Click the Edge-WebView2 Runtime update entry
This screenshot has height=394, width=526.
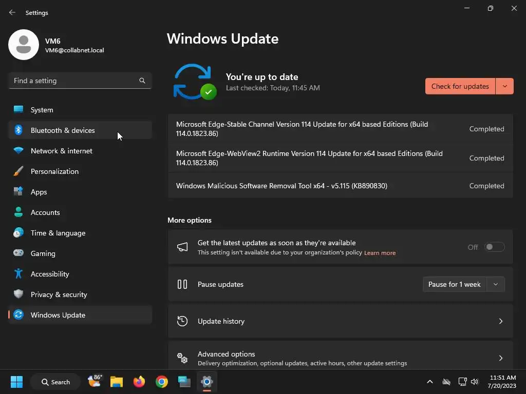pos(340,158)
